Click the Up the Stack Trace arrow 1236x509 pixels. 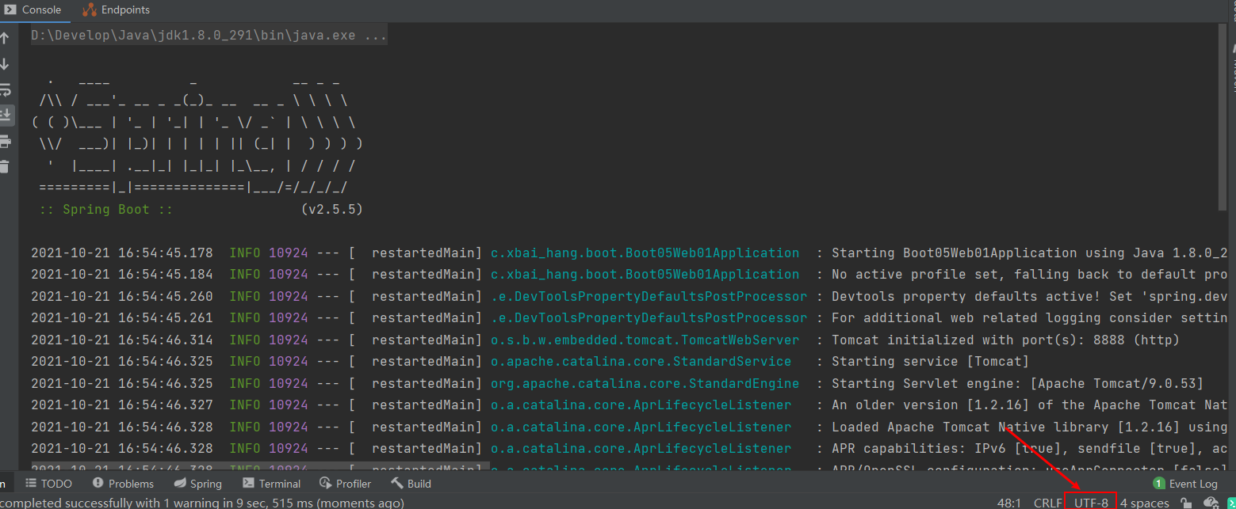[x=5, y=38]
